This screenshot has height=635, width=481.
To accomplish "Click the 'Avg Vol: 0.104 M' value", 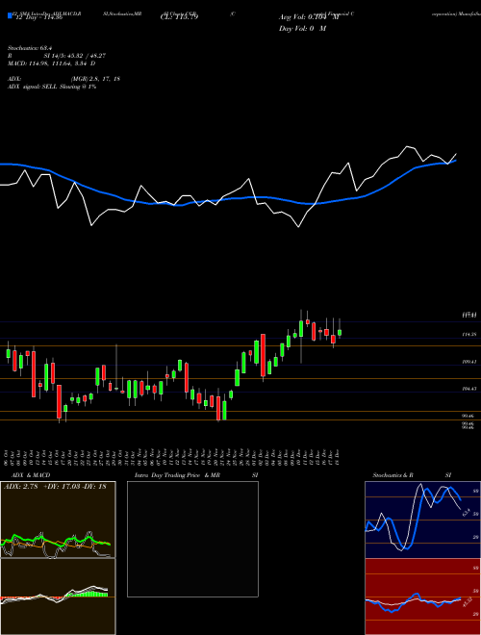I will click(309, 17).
